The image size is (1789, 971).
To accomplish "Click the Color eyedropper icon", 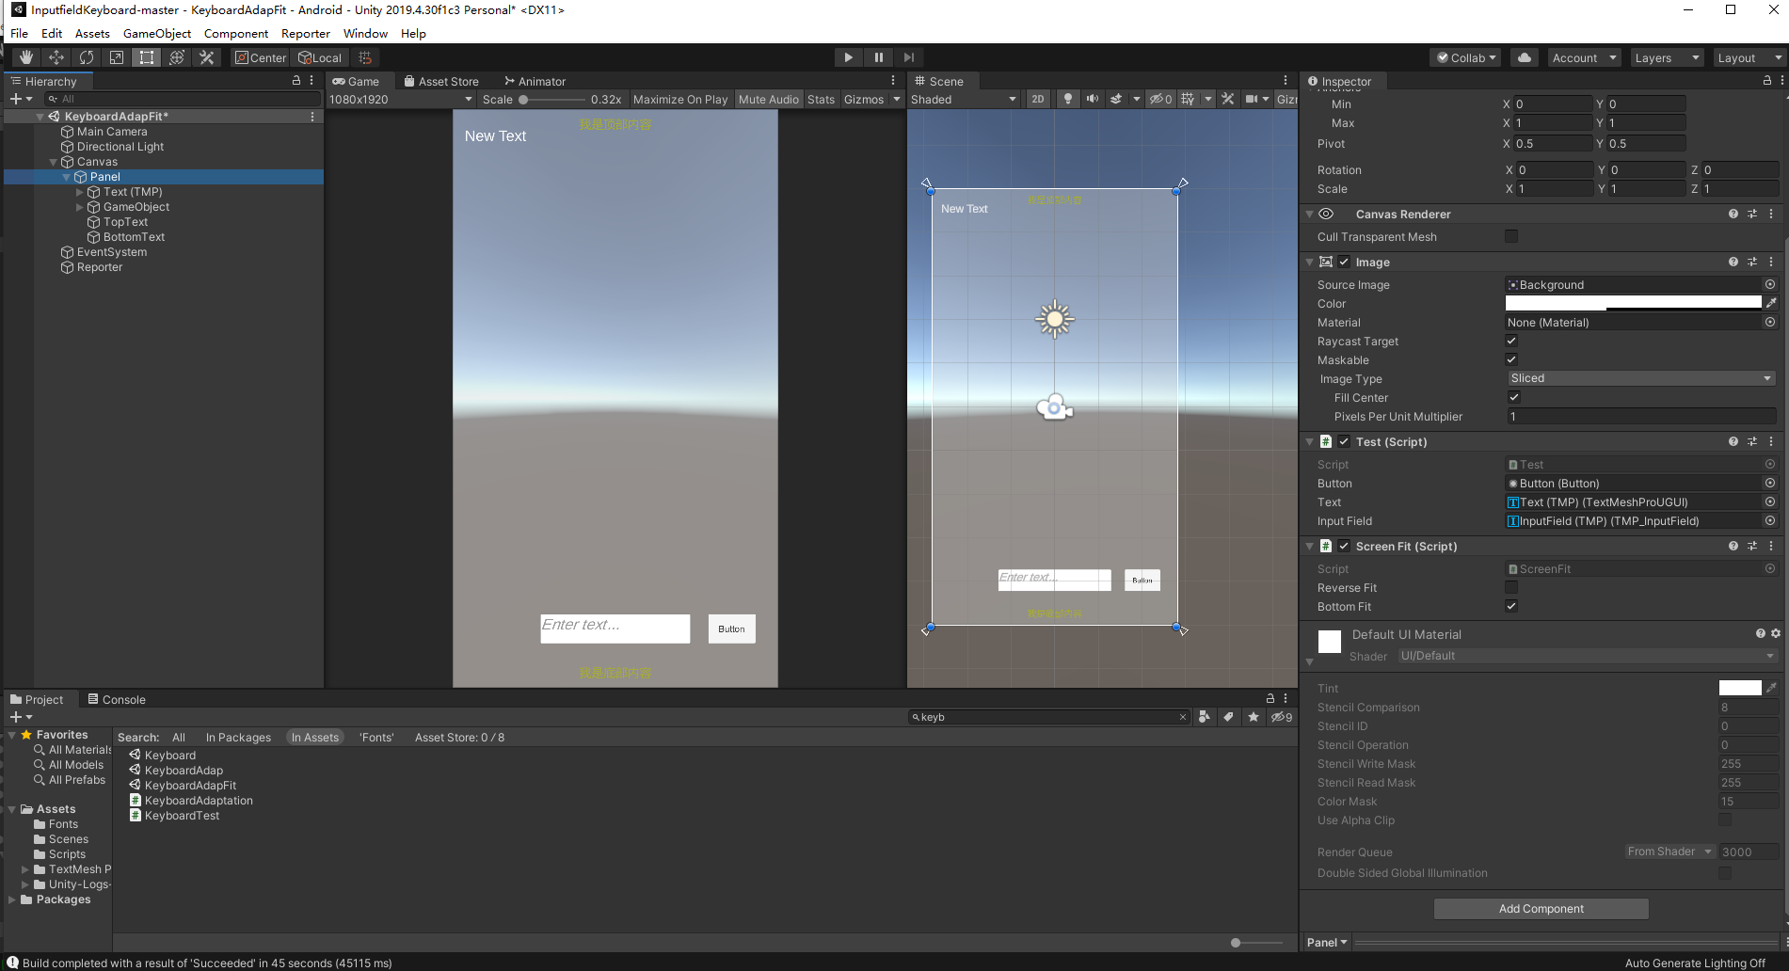I will click(x=1771, y=303).
